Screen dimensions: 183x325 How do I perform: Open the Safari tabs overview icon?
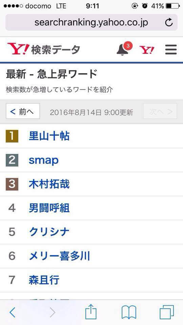pos(167,312)
